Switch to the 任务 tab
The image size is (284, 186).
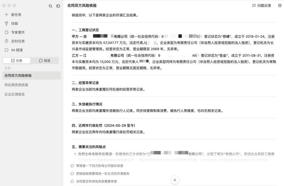[x=17, y=61]
